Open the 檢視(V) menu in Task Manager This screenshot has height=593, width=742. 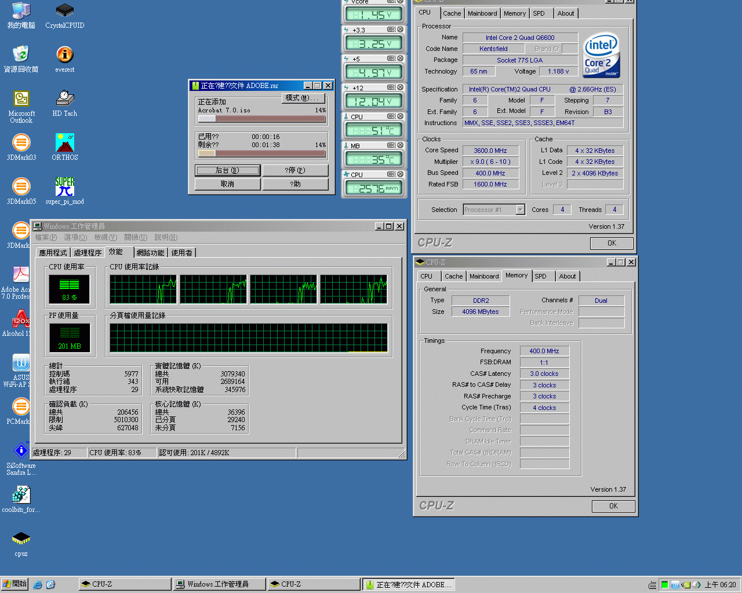click(x=106, y=237)
